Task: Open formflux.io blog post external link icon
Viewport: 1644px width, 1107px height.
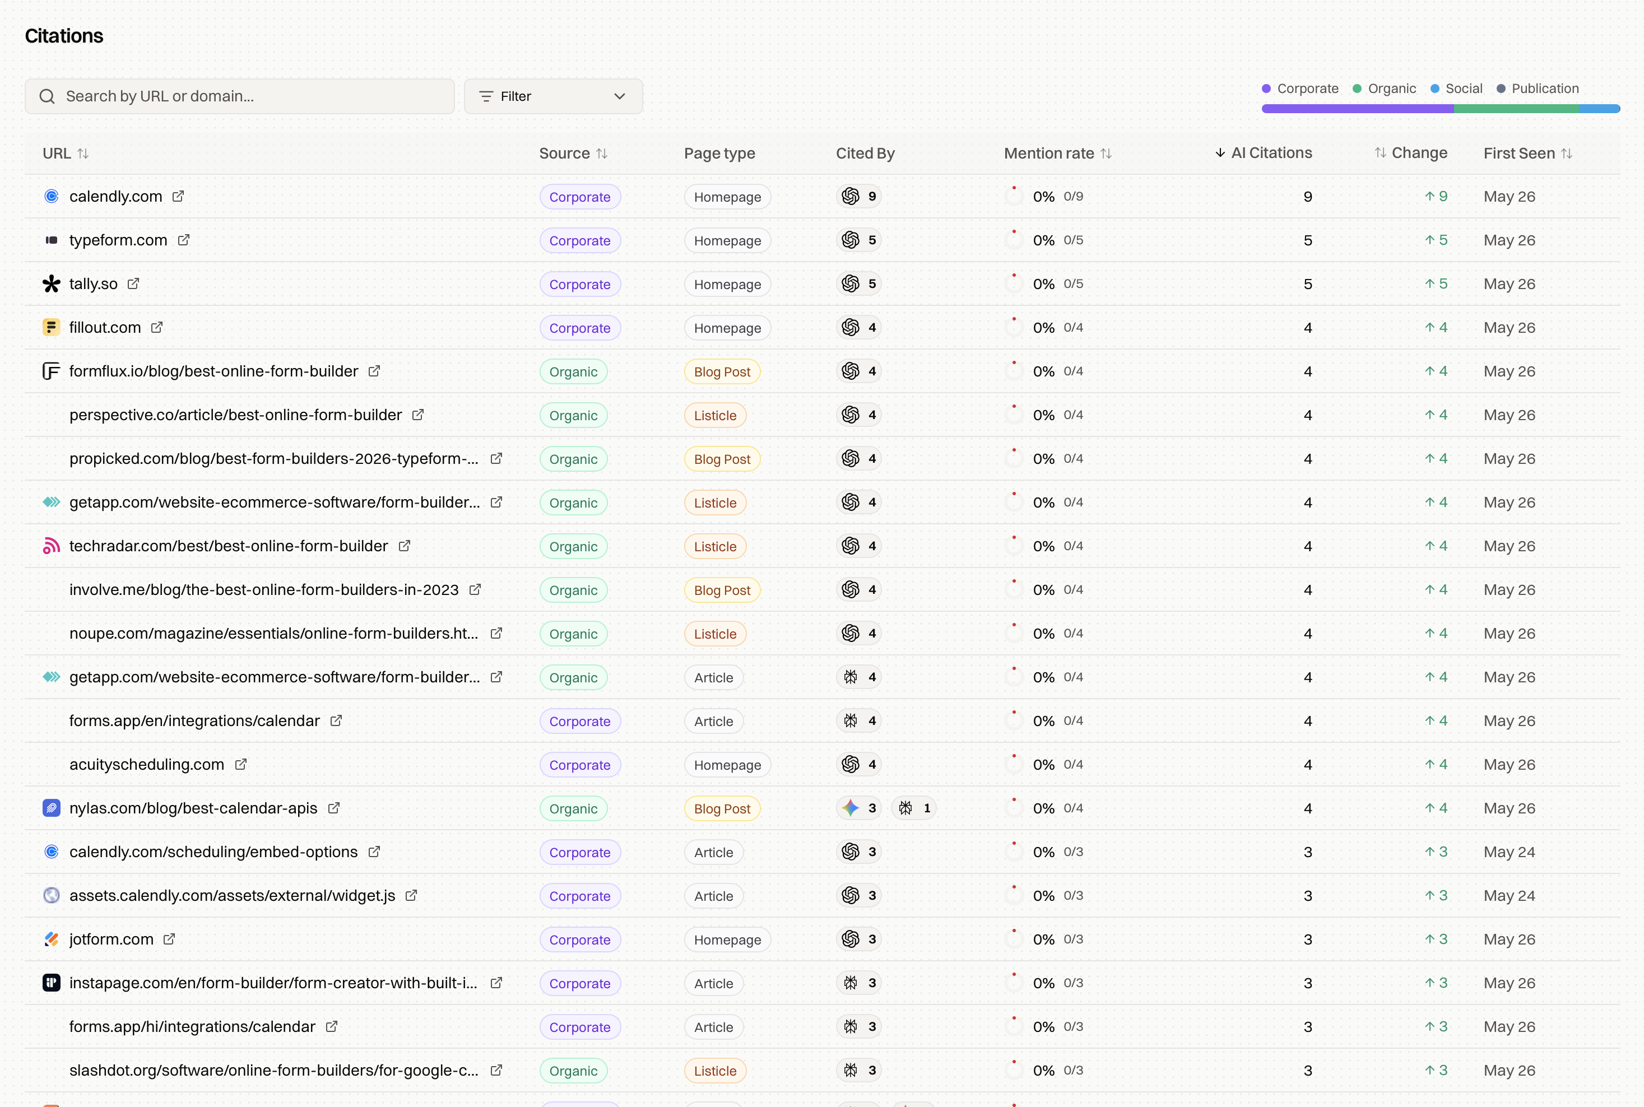Action: (374, 371)
